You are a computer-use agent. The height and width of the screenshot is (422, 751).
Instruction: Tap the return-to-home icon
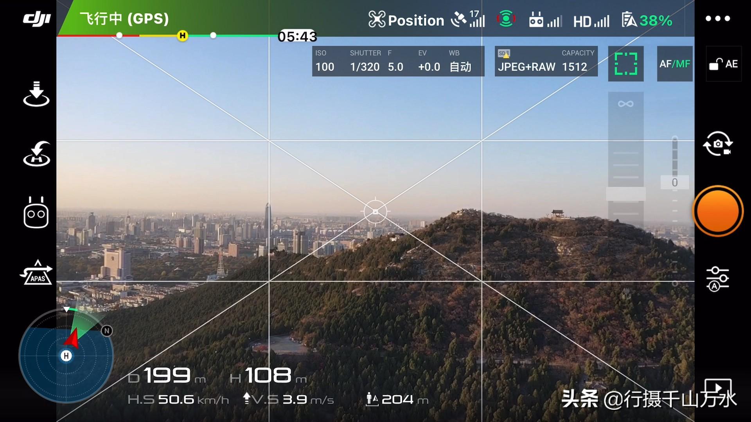pyautogui.click(x=36, y=154)
